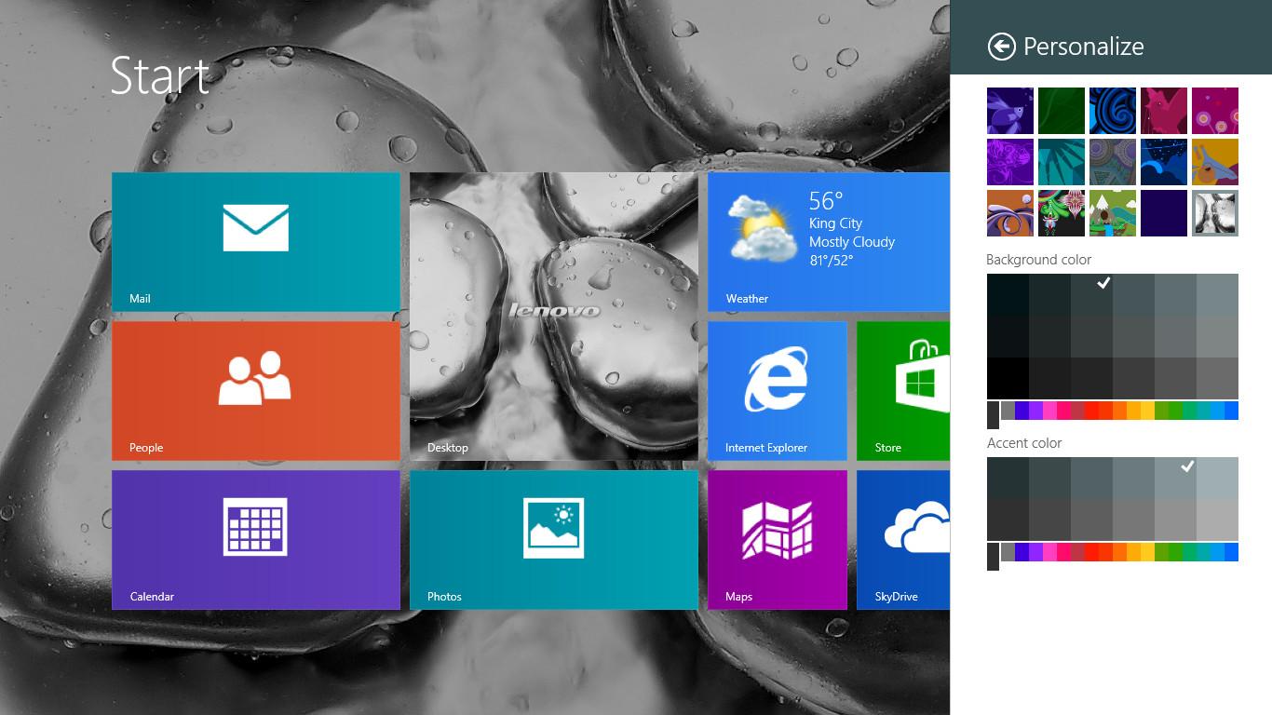
Task: Pick the grayscale desktop wallpaper thumbnail
Action: pyautogui.click(x=1215, y=213)
